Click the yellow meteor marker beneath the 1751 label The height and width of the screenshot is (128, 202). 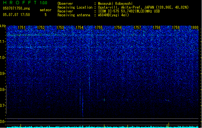pos(21,126)
